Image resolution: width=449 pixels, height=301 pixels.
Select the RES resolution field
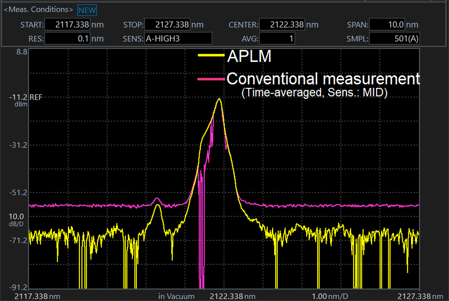68,39
